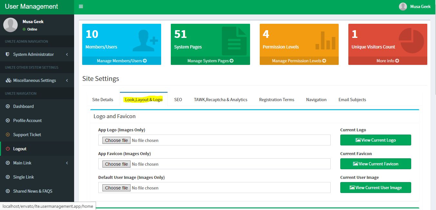Click the sidebar profile picture of Musa Geek
This screenshot has width=436, height=210.
click(10, 25)
